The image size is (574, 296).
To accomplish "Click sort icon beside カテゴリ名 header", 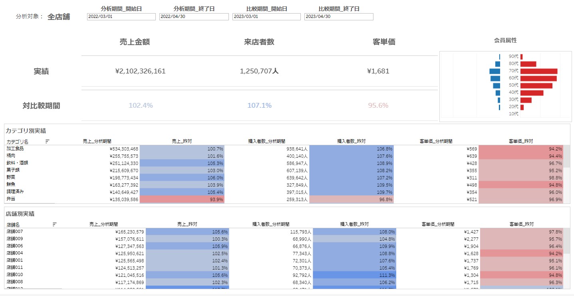I will pos(48,141).
